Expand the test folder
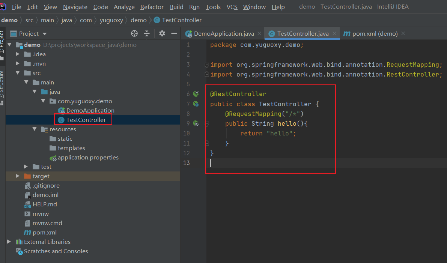This screenshot has width=447, height=263. point(26,167)
